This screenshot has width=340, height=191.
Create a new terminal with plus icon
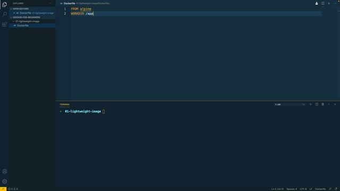[x=310, y=105]
